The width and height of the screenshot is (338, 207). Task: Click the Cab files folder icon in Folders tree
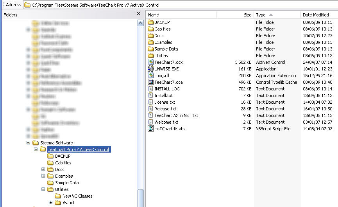[x=50, y=163]
